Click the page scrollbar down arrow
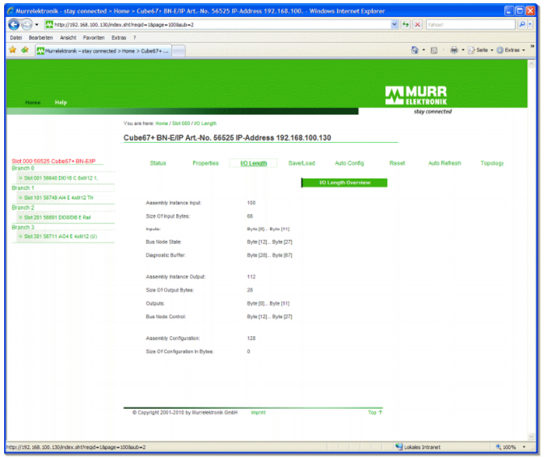The image size is (544, 458). (x=532, y=436)
